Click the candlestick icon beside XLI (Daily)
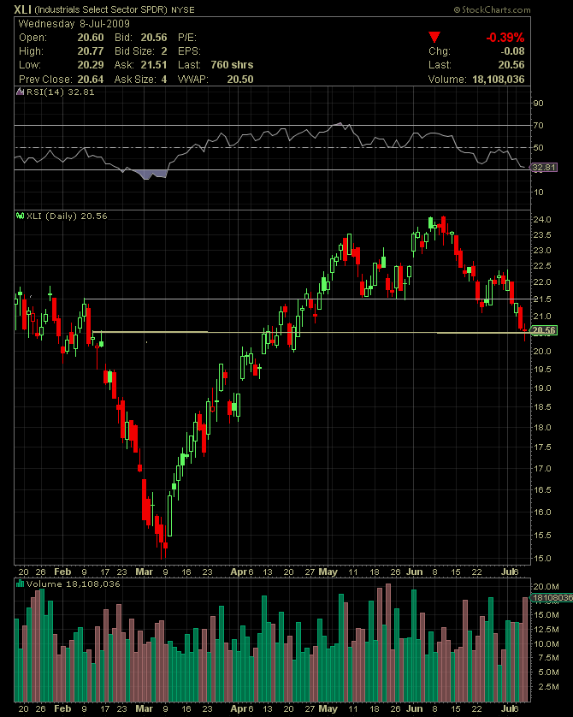Screen dimensions: 573x717 point(21,216)
